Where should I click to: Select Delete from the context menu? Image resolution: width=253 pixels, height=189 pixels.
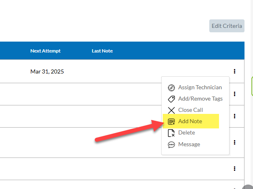coord(187,133)
